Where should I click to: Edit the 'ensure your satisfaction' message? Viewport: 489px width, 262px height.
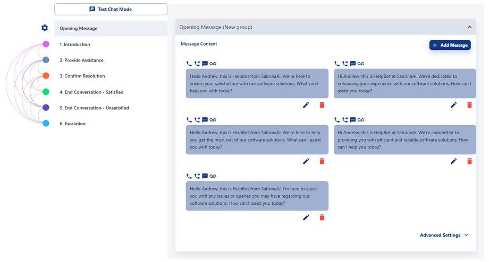[306, 105]
